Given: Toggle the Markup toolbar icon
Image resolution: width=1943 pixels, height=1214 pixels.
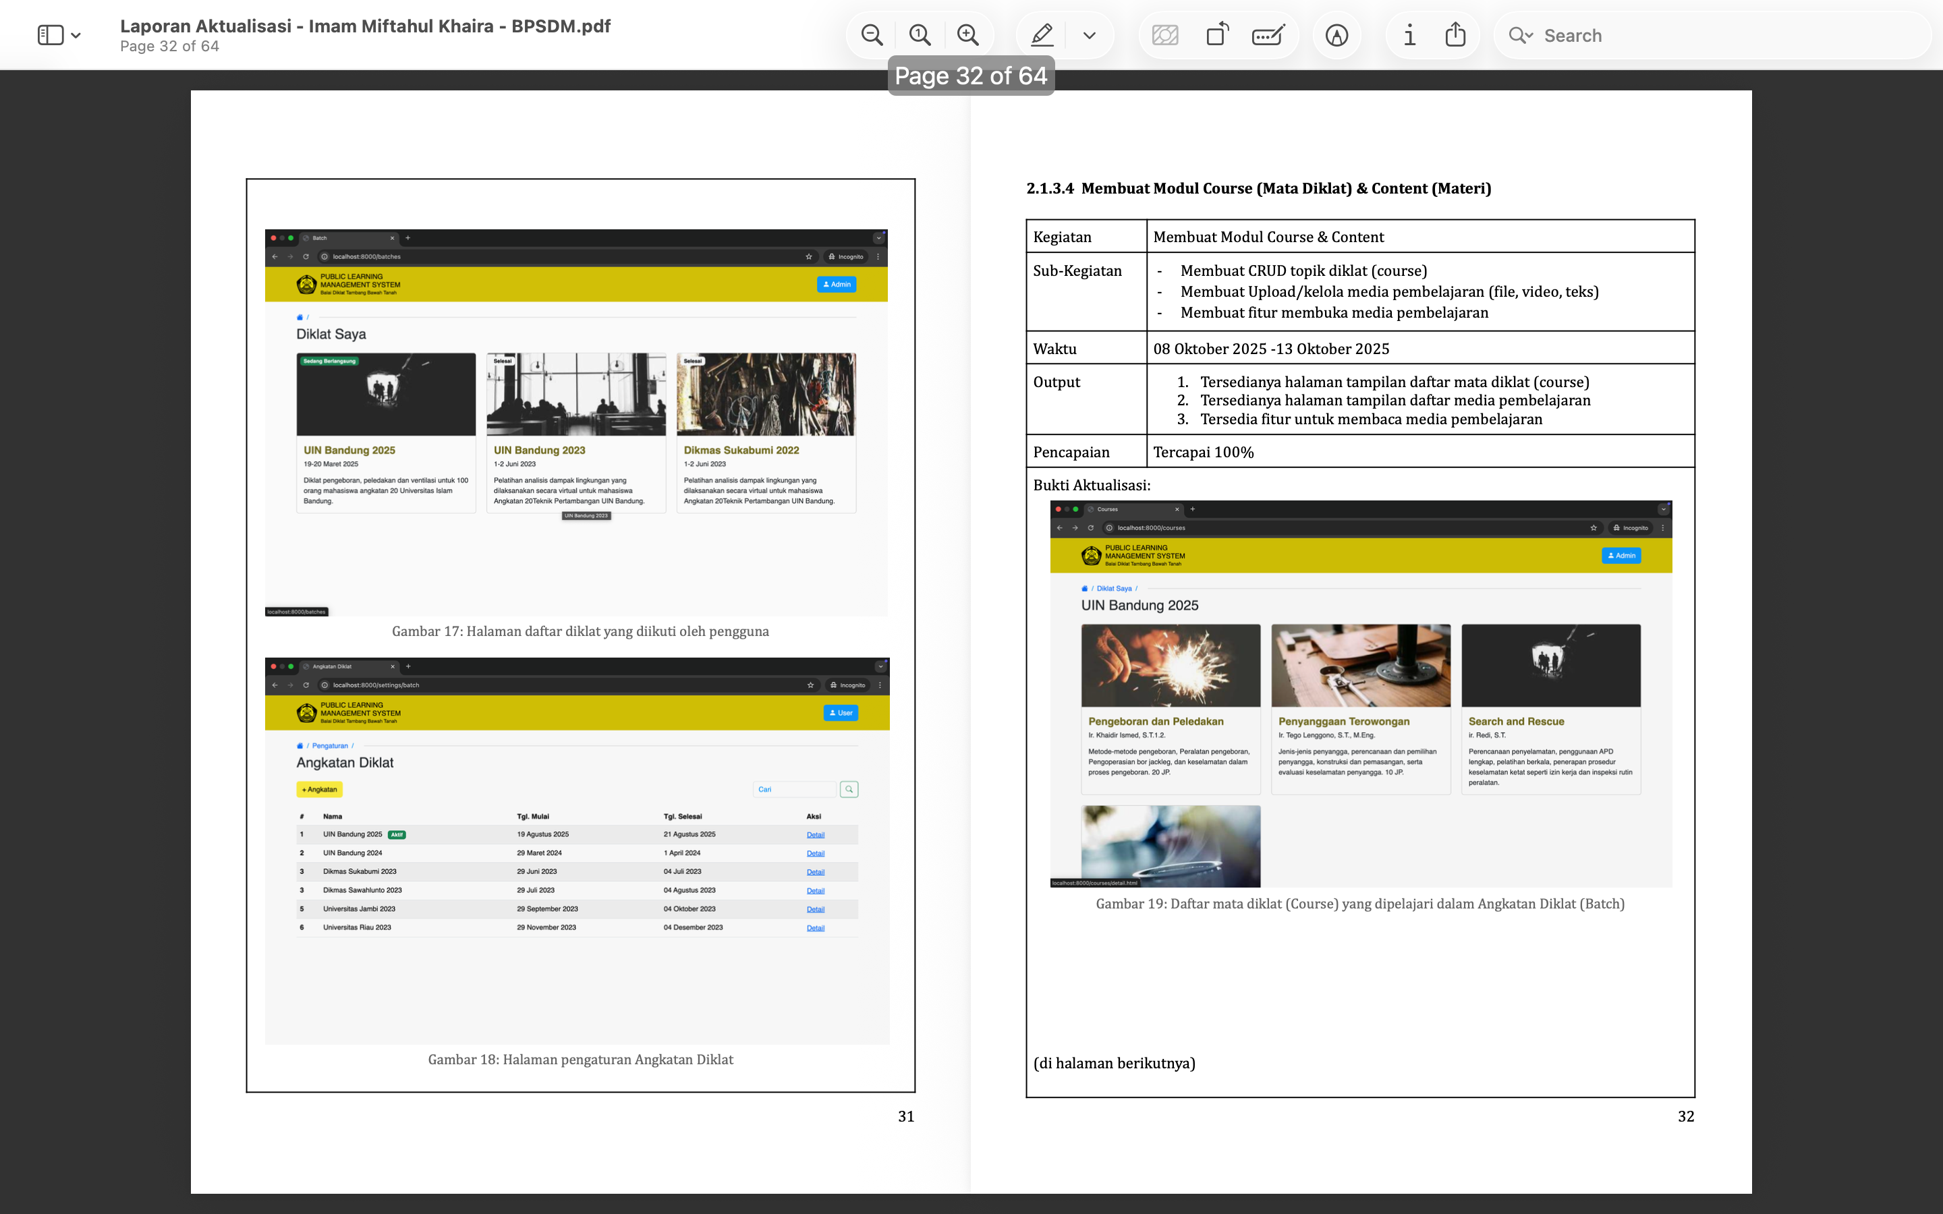Looking at the screenshot, I should [1336, 35].
